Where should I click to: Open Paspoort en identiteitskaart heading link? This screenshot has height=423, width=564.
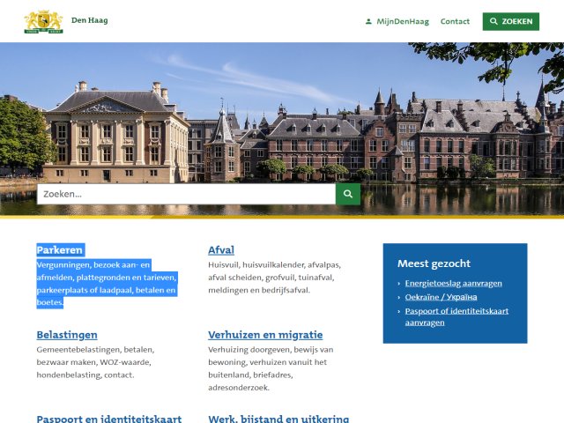point(108,419)
